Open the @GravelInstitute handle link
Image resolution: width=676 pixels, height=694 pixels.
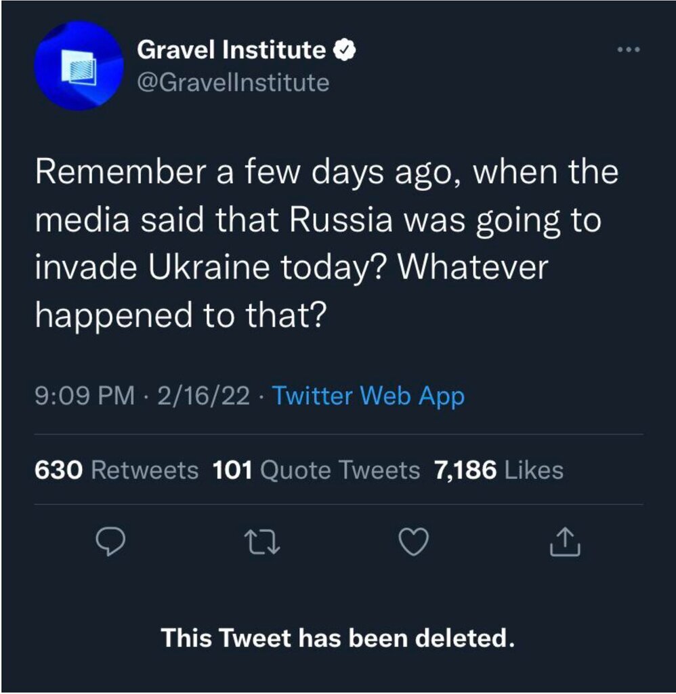233,83
